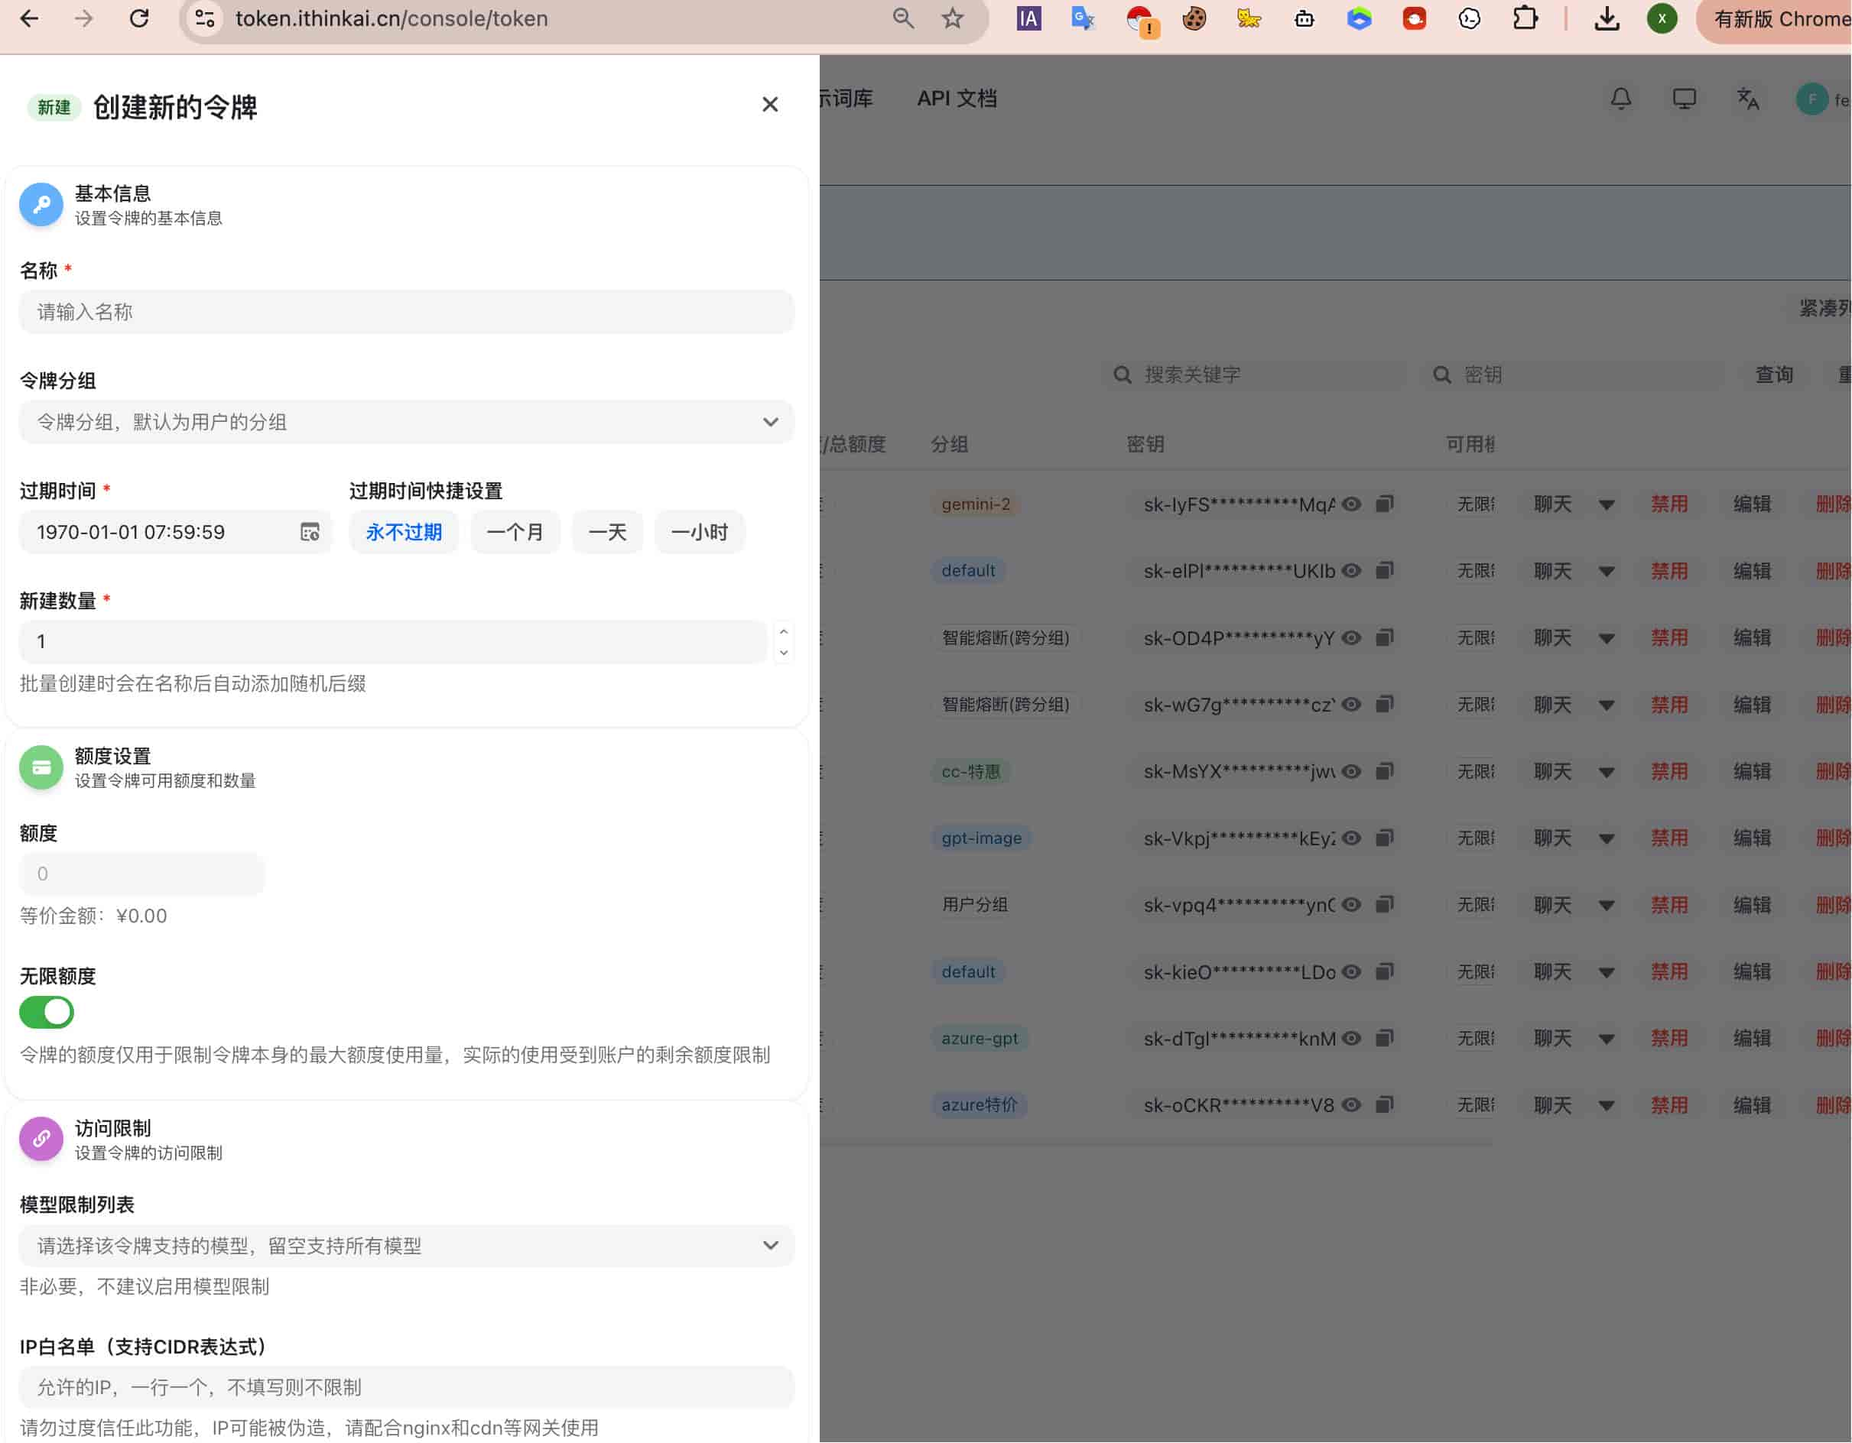Reveal the sk-kieO key with eye icon
Image resolution: width=1852 pixels, height=1443 pixels.
(x=1353, y=971)
